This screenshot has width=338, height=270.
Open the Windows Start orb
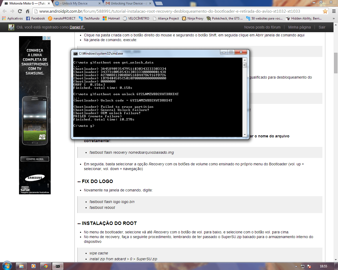click(7, 266)
